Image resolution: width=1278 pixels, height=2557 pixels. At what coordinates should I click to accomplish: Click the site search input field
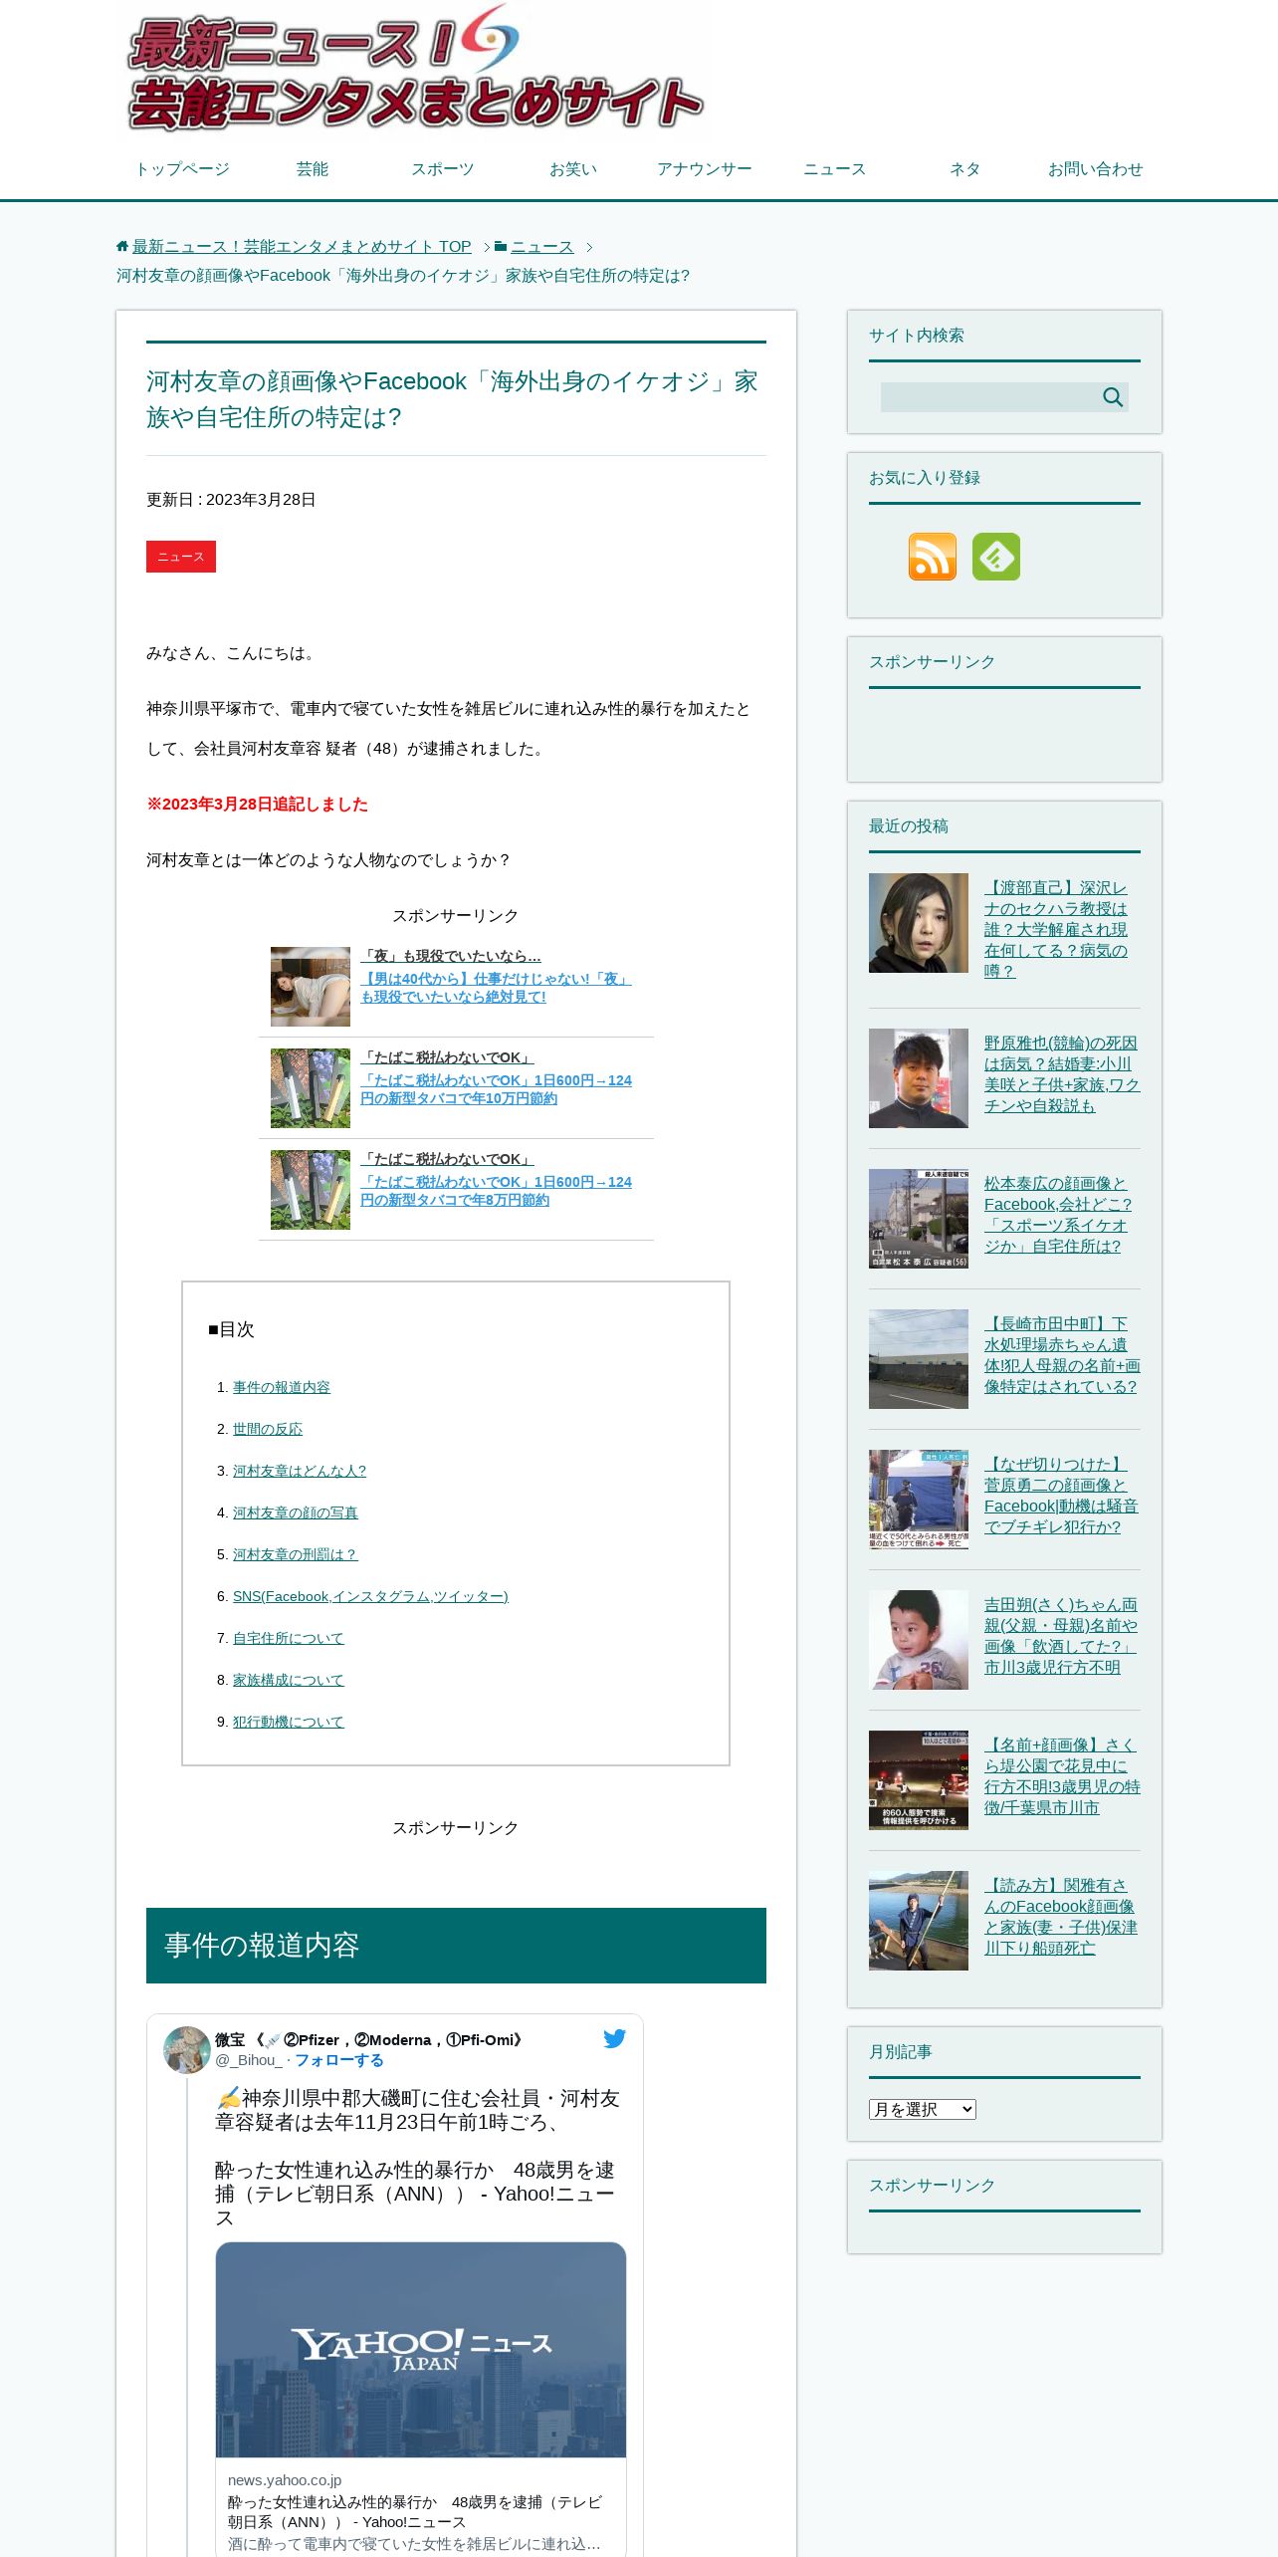pos(991,397)
